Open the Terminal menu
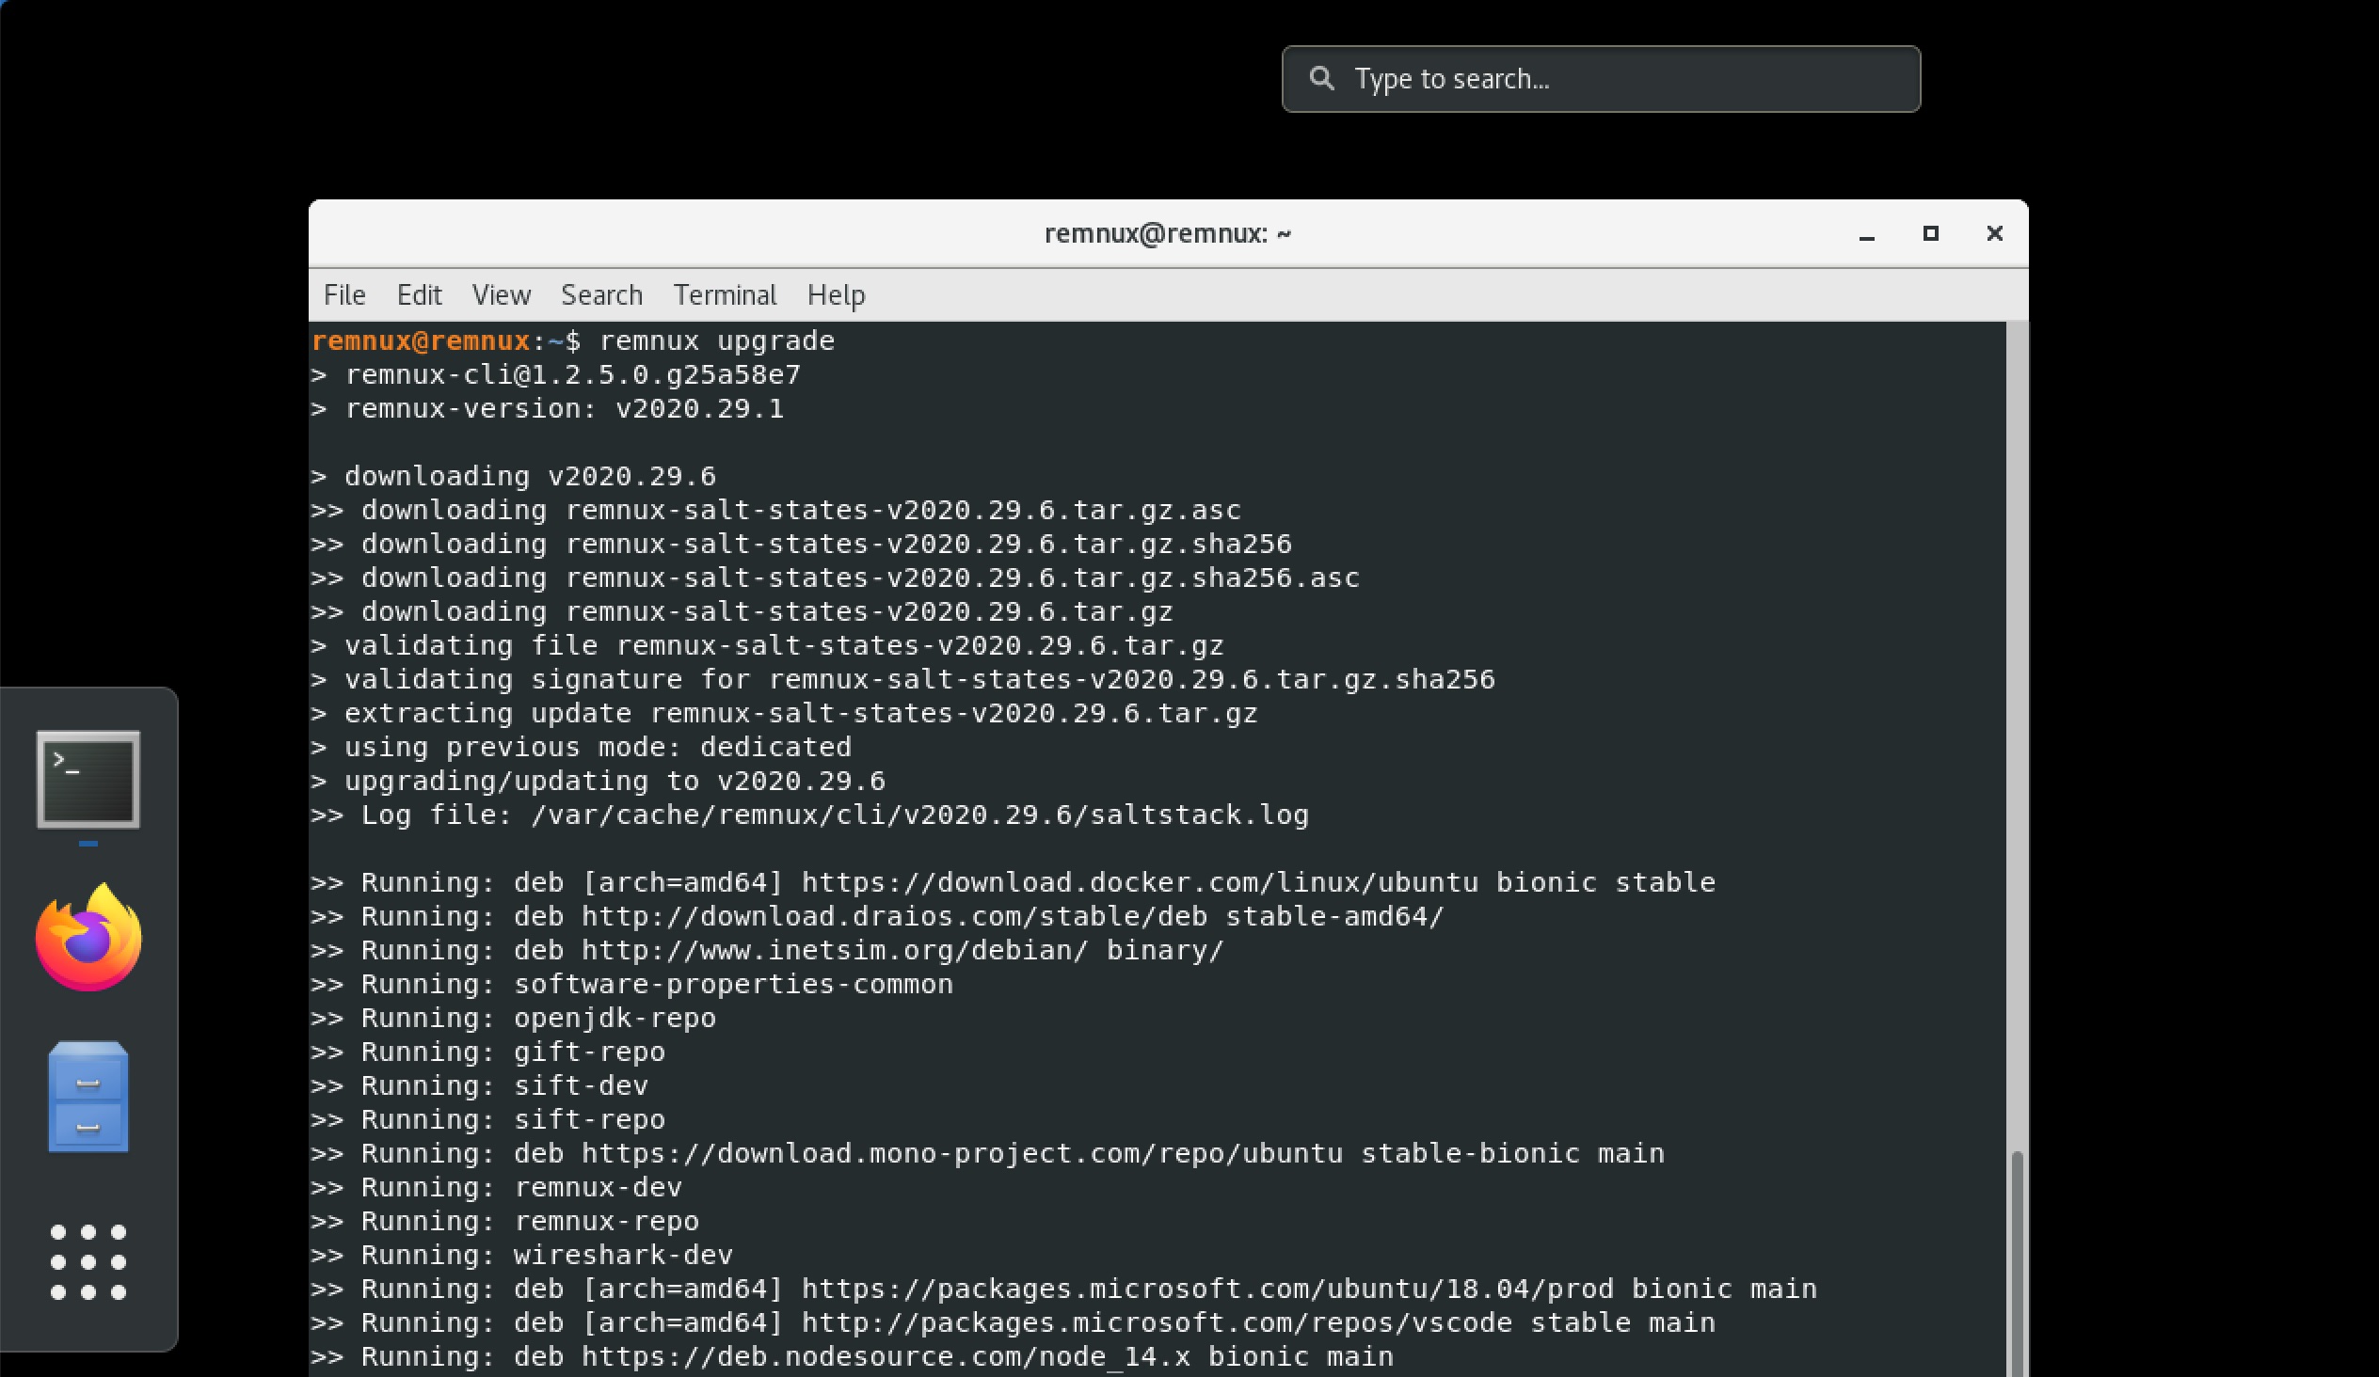The height and width of the screenshot is (1377, 2379). click(x=724, y=293)
